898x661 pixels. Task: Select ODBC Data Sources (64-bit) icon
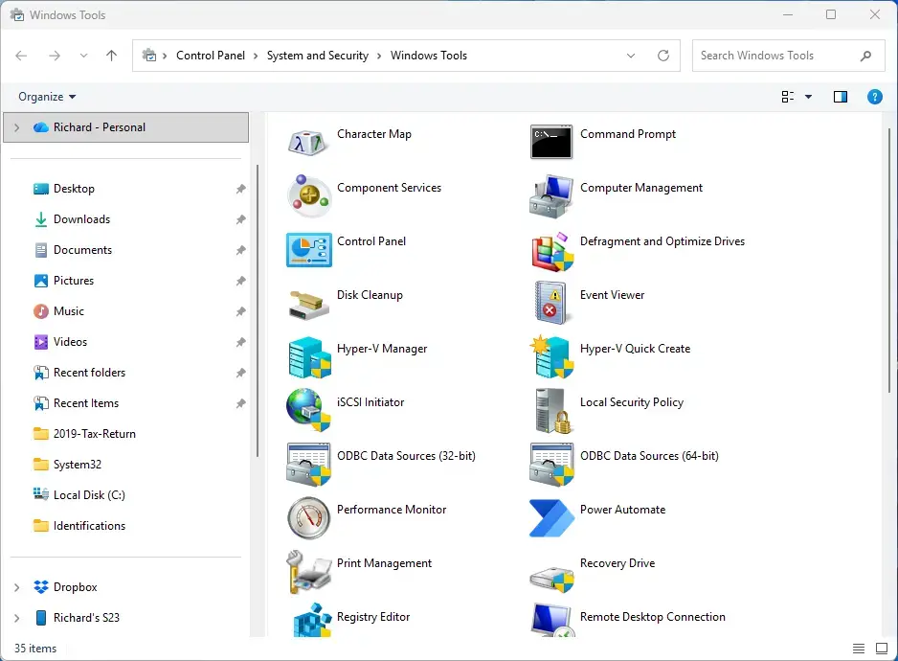(x=551, y=465)
